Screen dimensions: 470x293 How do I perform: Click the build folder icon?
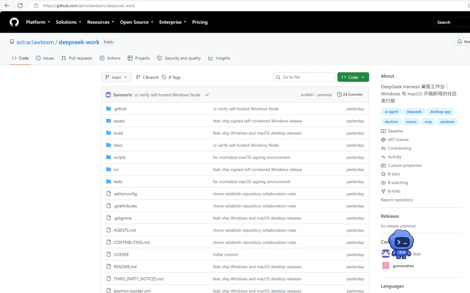108,133
